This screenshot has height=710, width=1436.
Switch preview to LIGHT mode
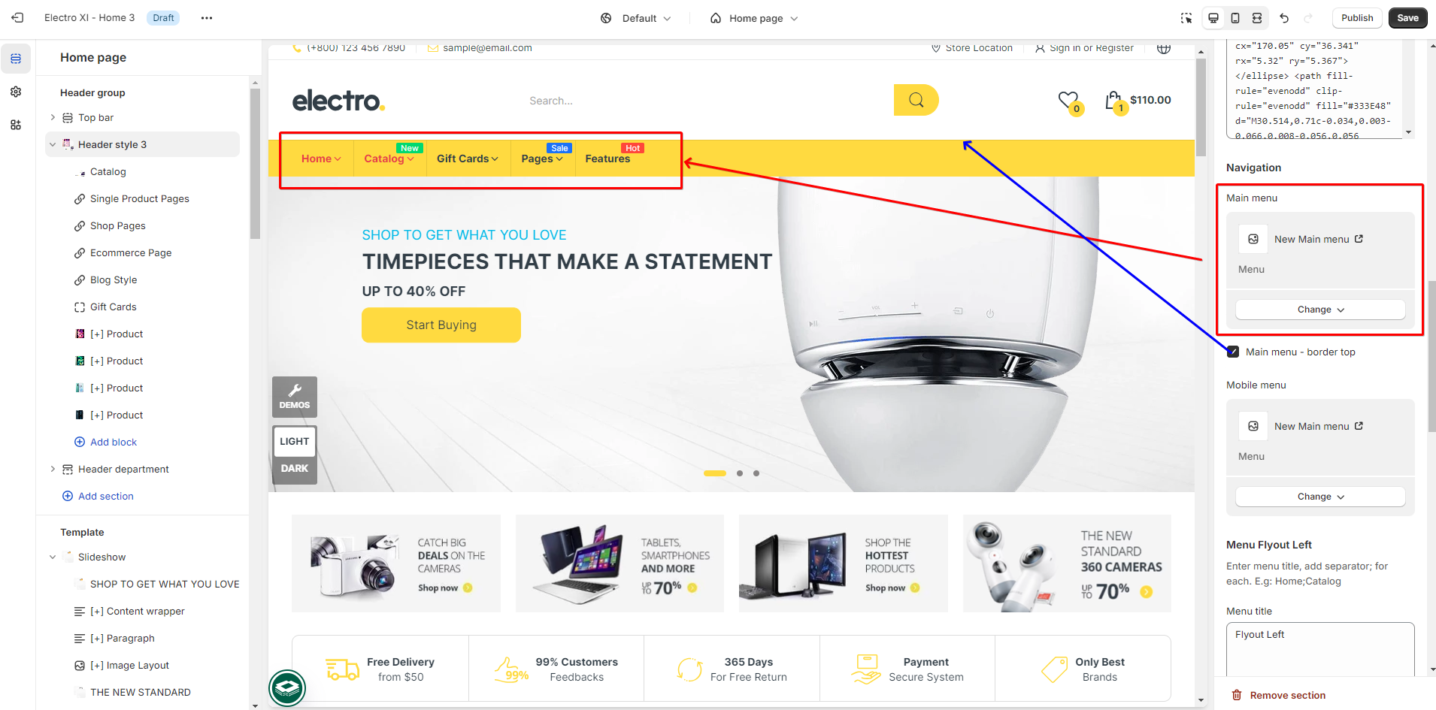pos(295,441)
